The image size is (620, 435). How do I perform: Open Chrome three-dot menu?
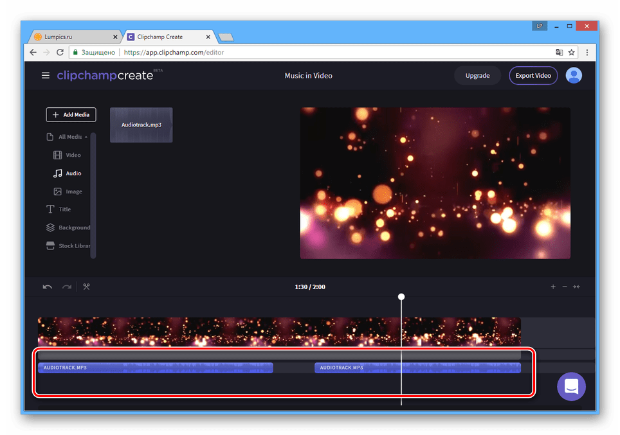pyautogui.click(x=587, y=52)
